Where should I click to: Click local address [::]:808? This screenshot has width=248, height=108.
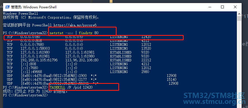[x=28, y=64]
